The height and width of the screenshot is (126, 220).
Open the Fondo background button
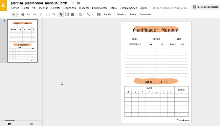click(108, 15)
